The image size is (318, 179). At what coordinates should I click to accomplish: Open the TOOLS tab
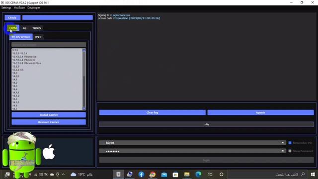(x=37, y=28)
